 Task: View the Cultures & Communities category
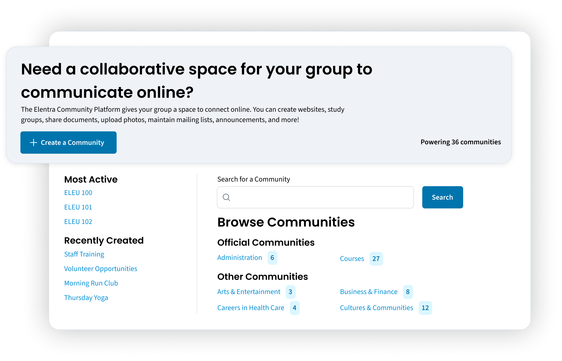376,308
